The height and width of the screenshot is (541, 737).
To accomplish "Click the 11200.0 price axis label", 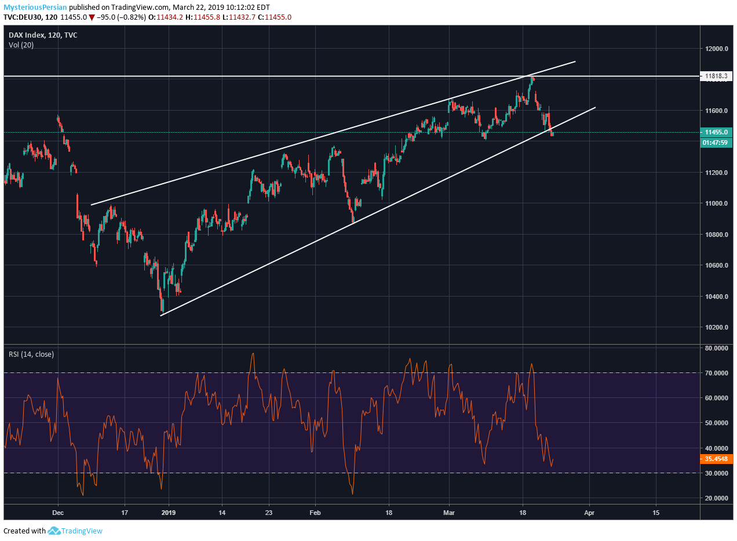I will click(716, 173).
